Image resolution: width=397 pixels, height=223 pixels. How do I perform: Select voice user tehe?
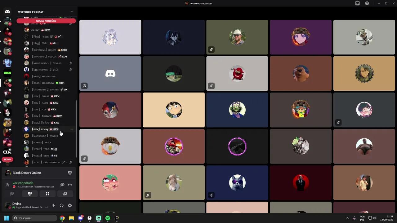50,149
